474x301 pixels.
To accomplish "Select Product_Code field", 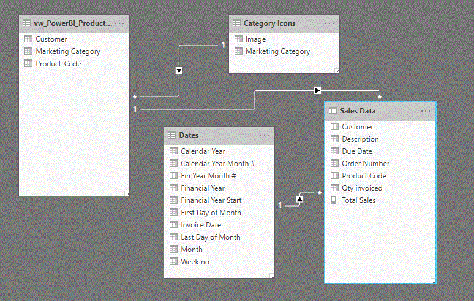I will (x=74, y=64).
